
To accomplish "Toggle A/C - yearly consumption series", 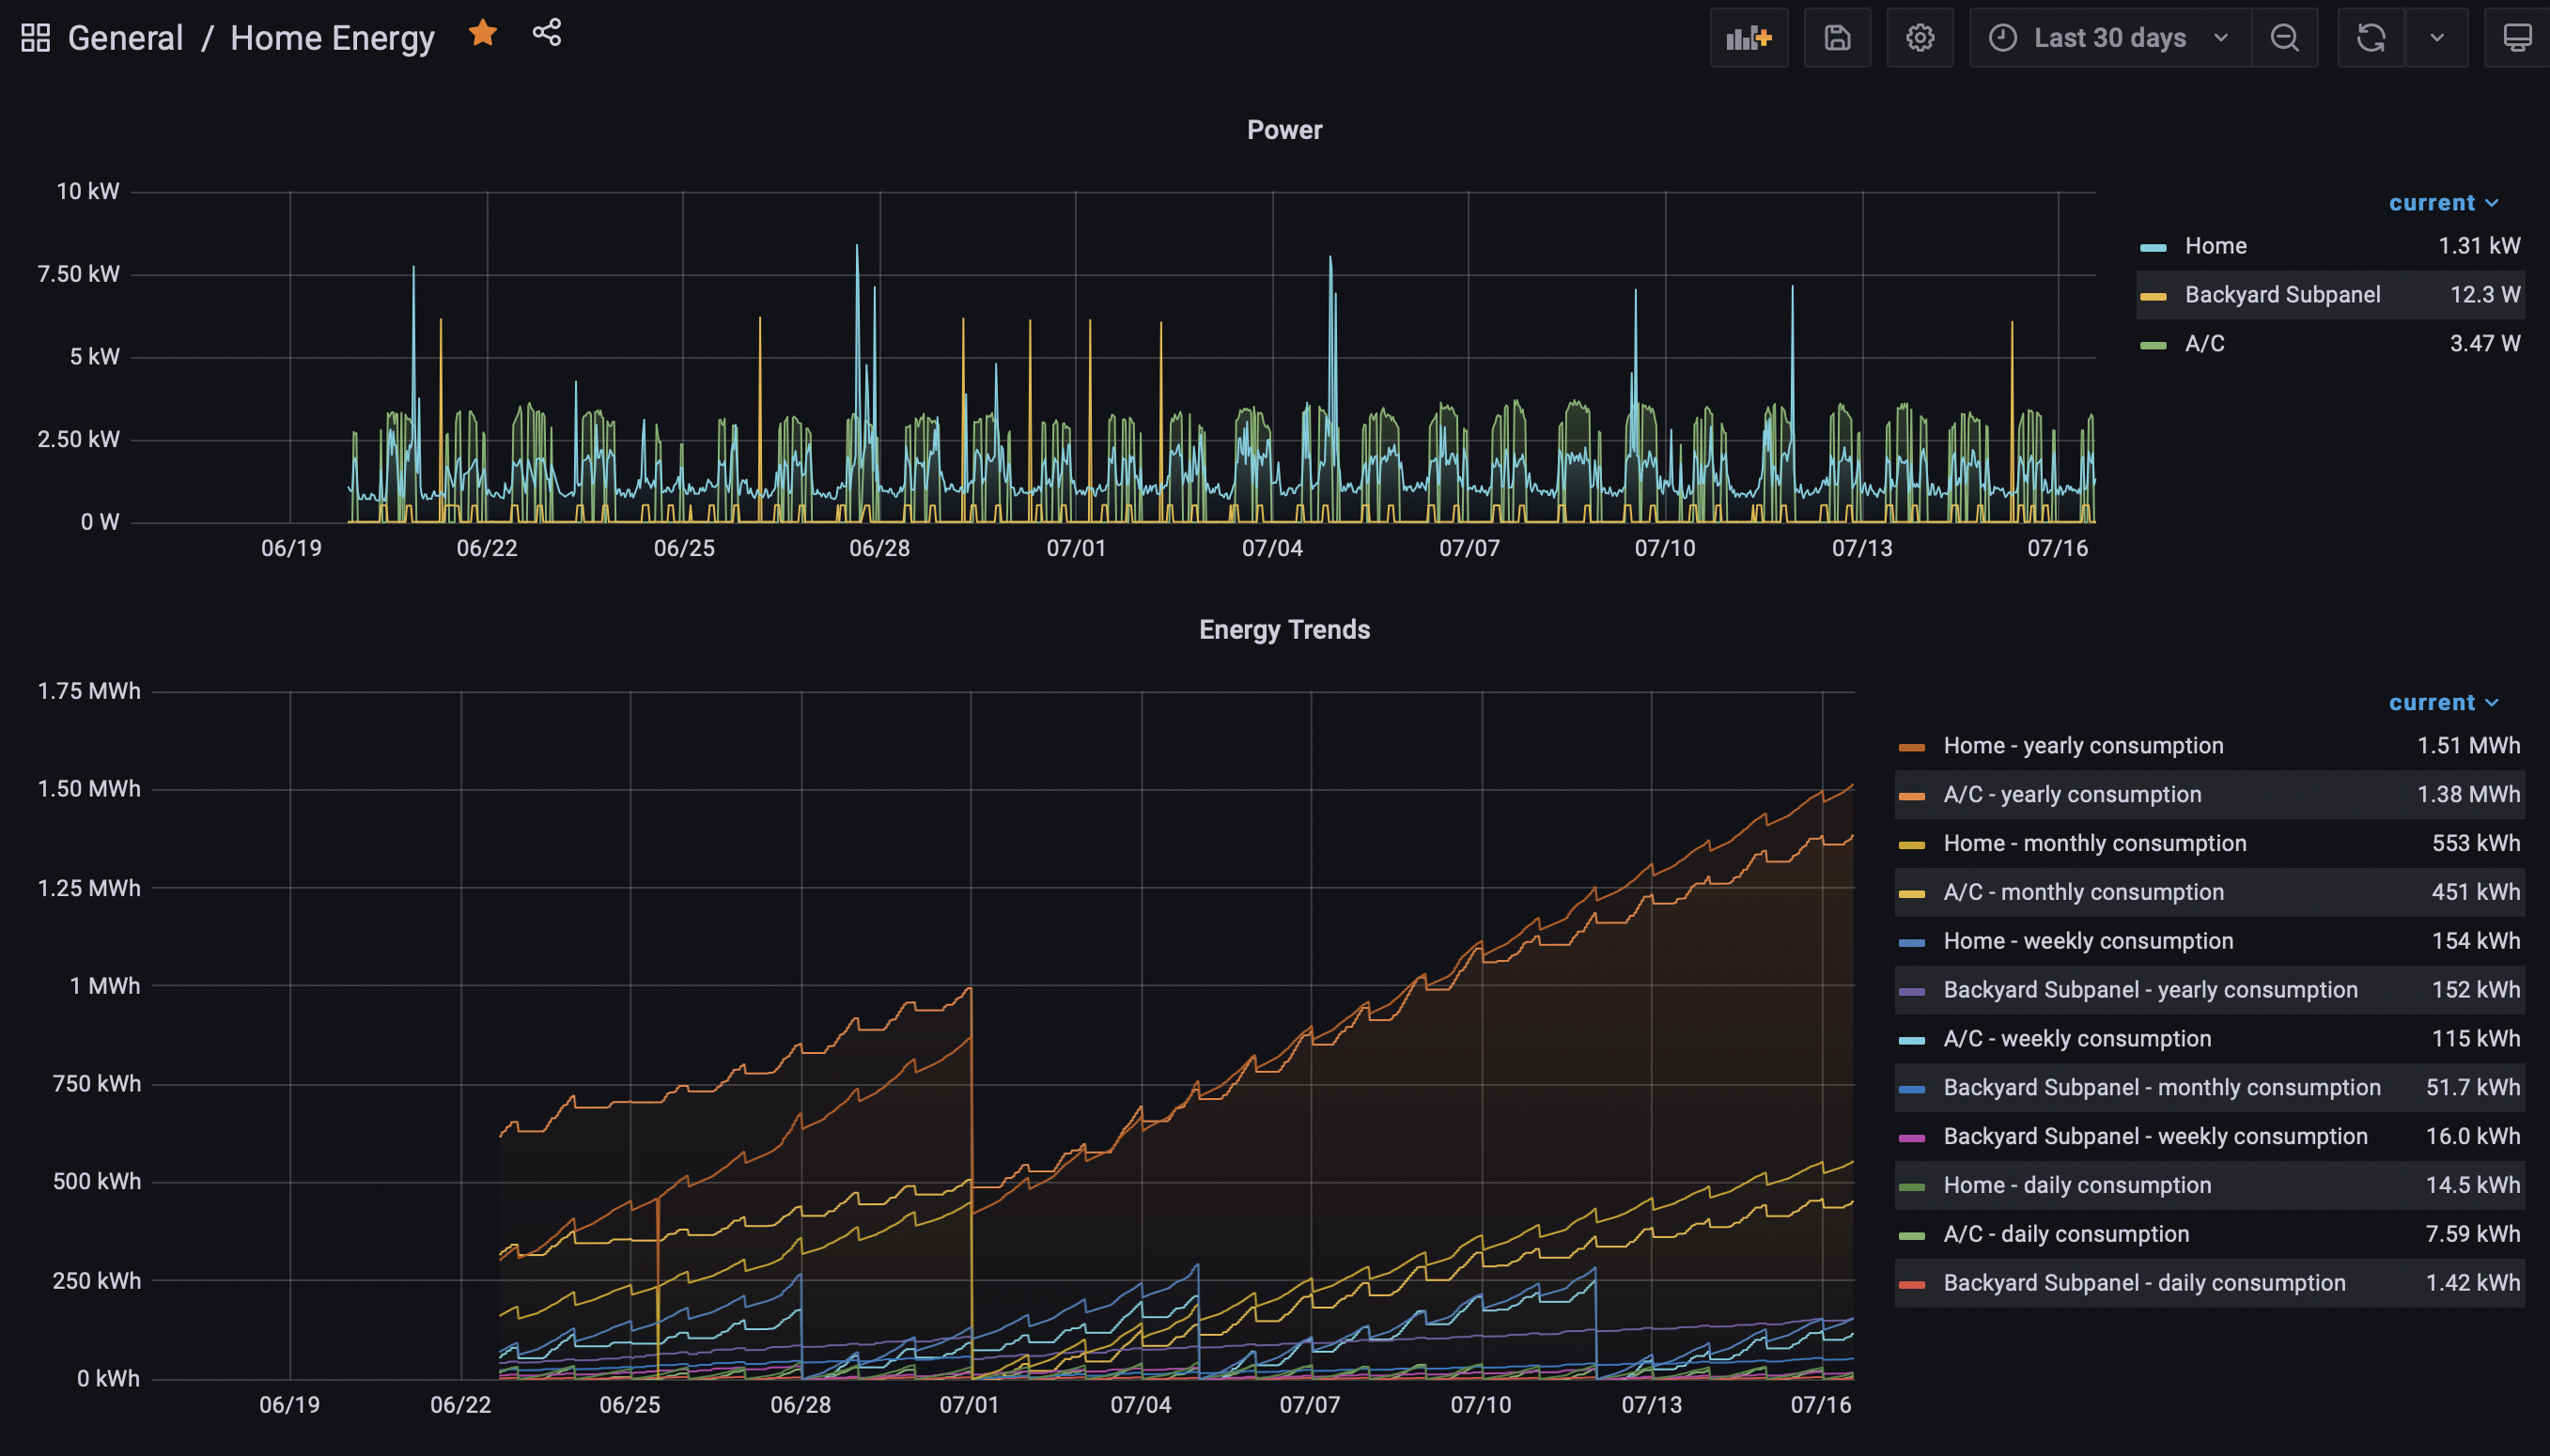I will pos(2072,795).
